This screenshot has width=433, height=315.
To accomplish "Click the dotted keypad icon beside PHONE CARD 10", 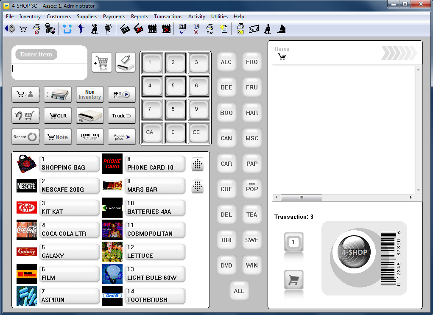I will click(x=198, y=164).
